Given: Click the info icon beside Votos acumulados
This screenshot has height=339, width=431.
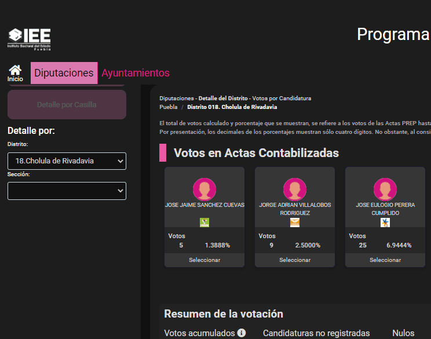Looking at the screenshot, I should coord(242,333).
